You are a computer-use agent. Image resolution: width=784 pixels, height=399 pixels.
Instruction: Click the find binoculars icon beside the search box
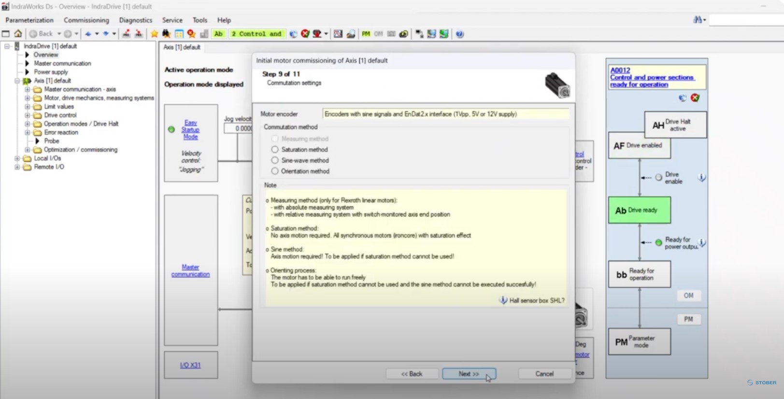coord(698,20)
